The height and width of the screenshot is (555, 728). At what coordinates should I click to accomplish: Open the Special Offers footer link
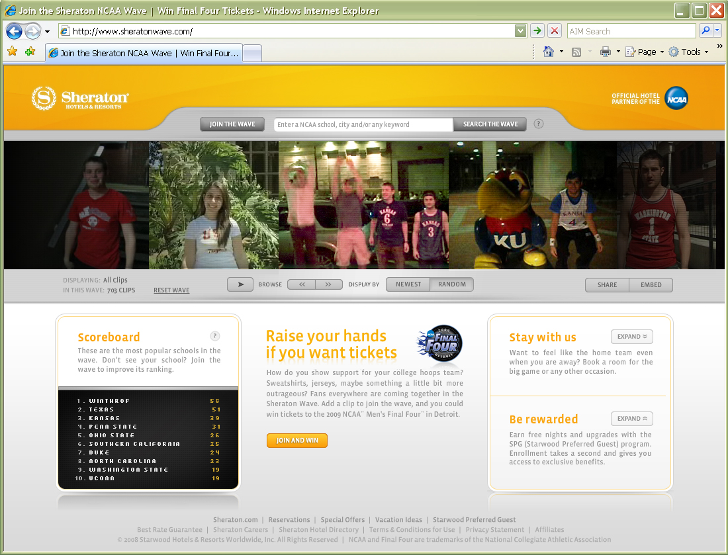pos(343,520)
